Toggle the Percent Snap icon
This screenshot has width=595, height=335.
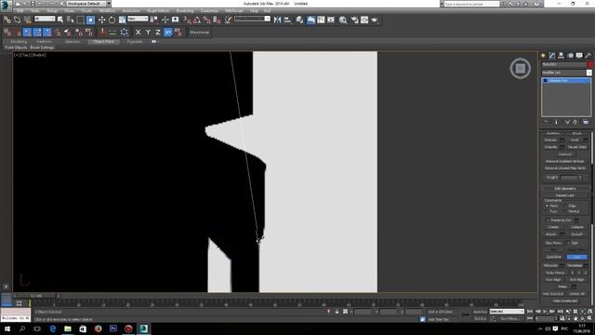point(206,20)
